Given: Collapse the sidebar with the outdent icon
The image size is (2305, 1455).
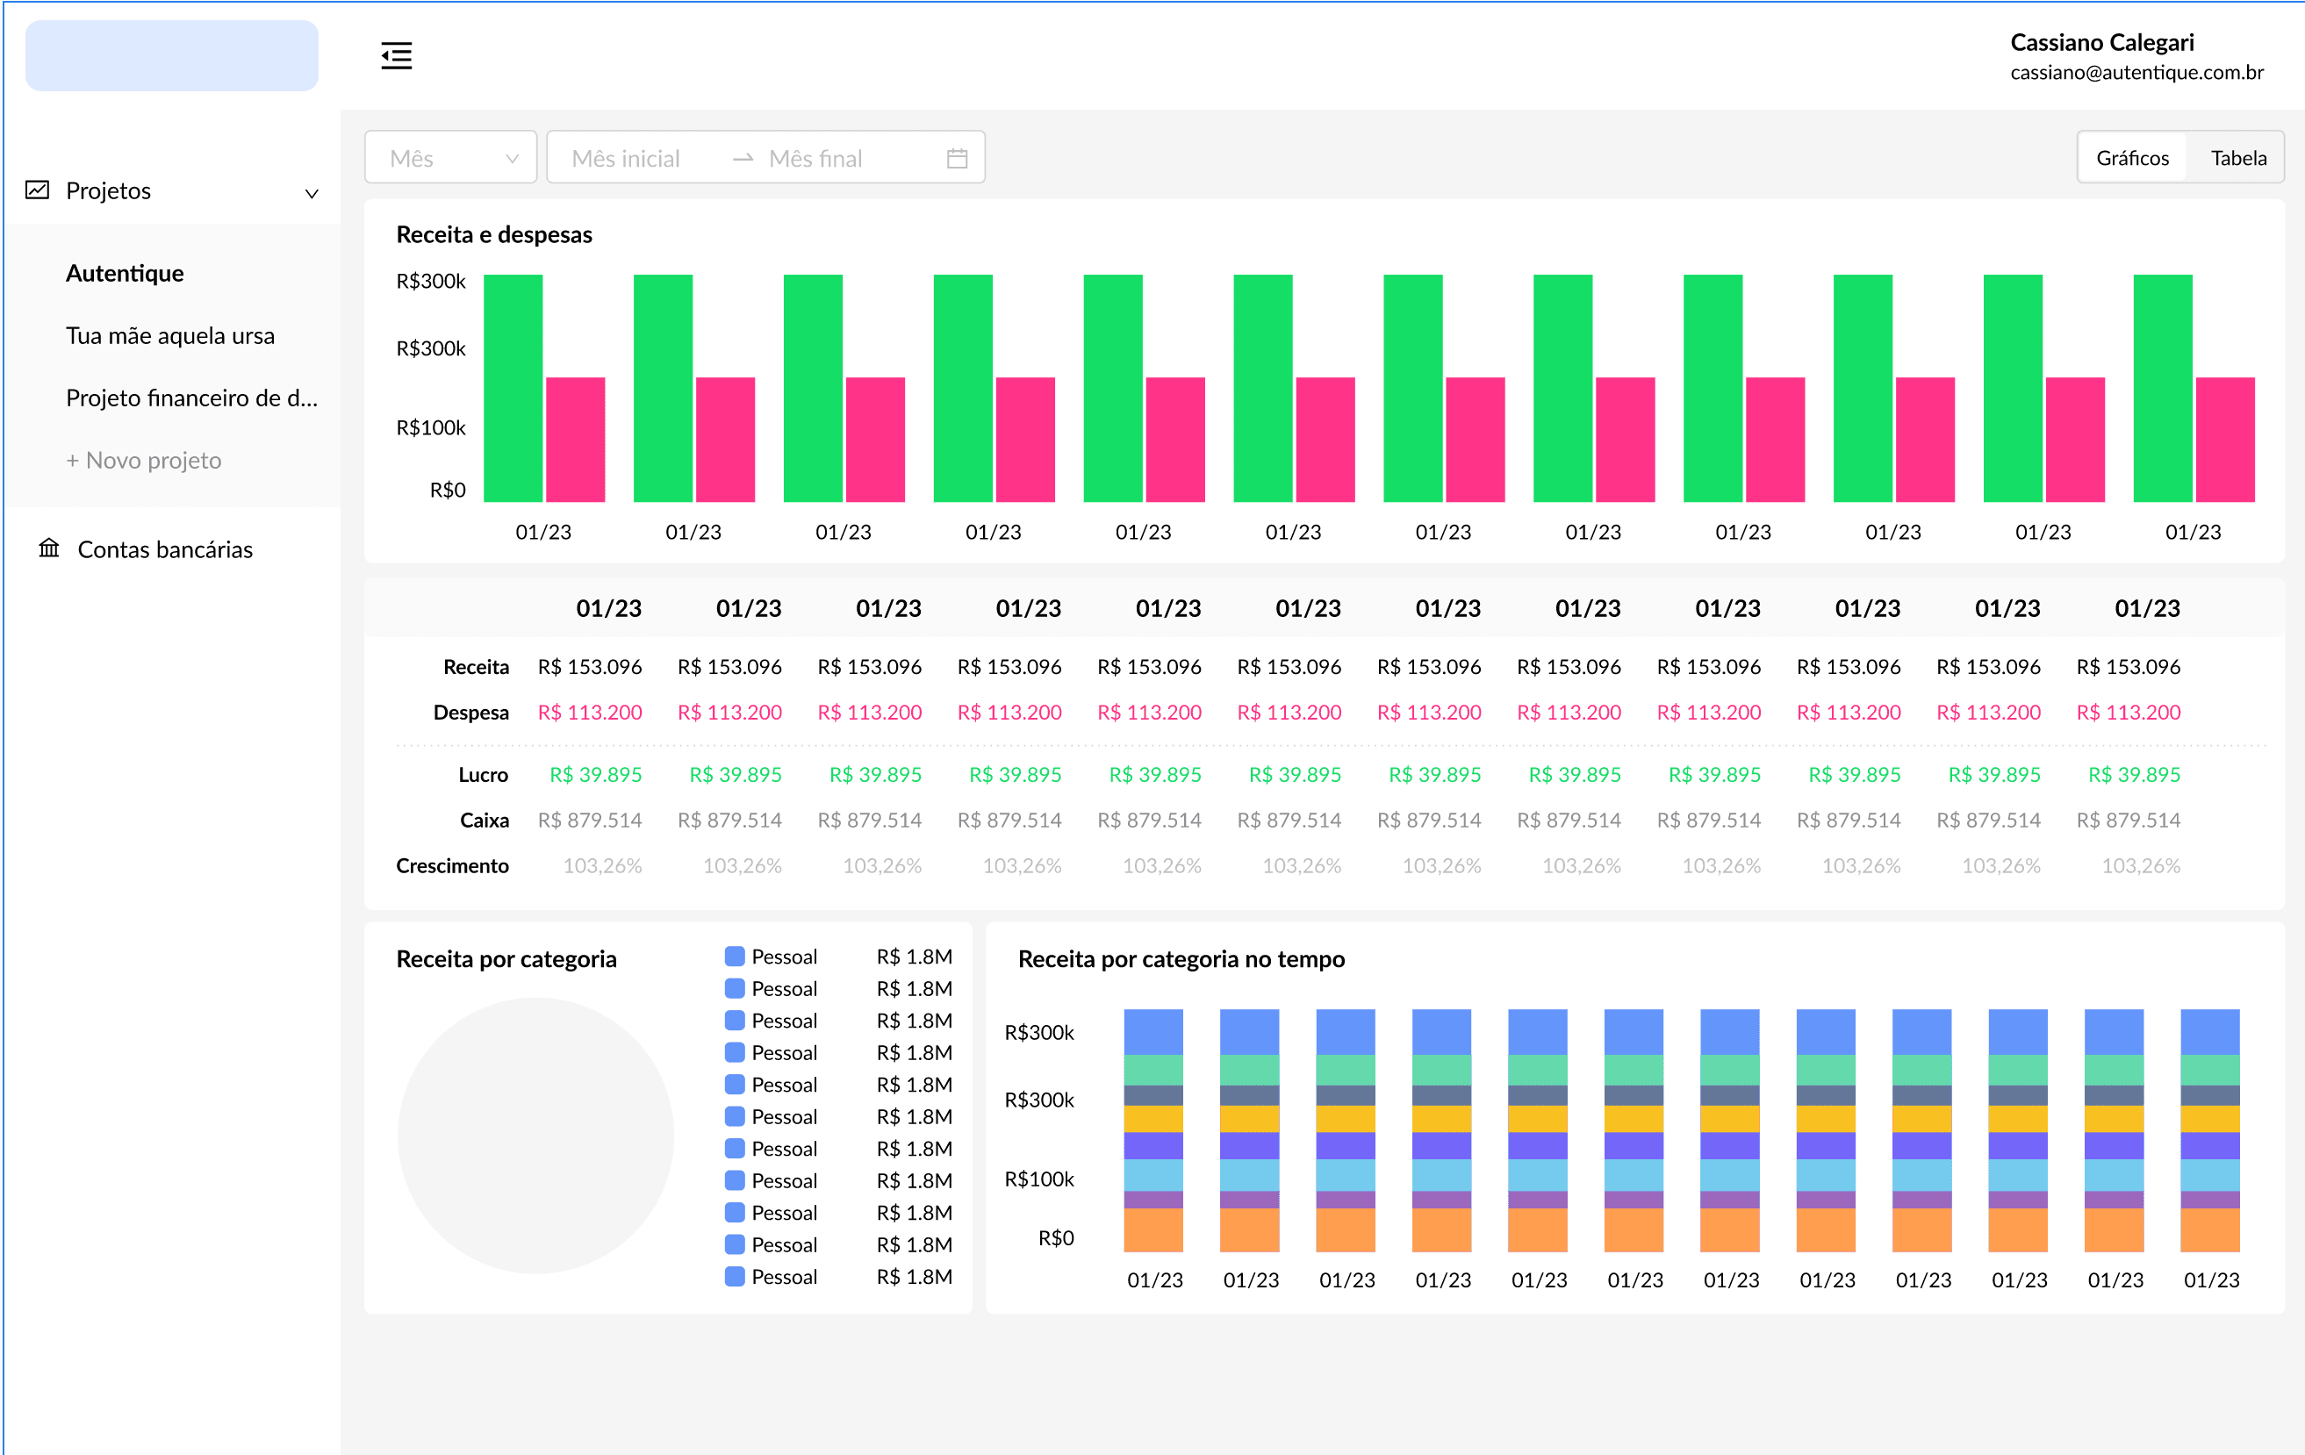Looking at the screenshot, I should [396, 55].
